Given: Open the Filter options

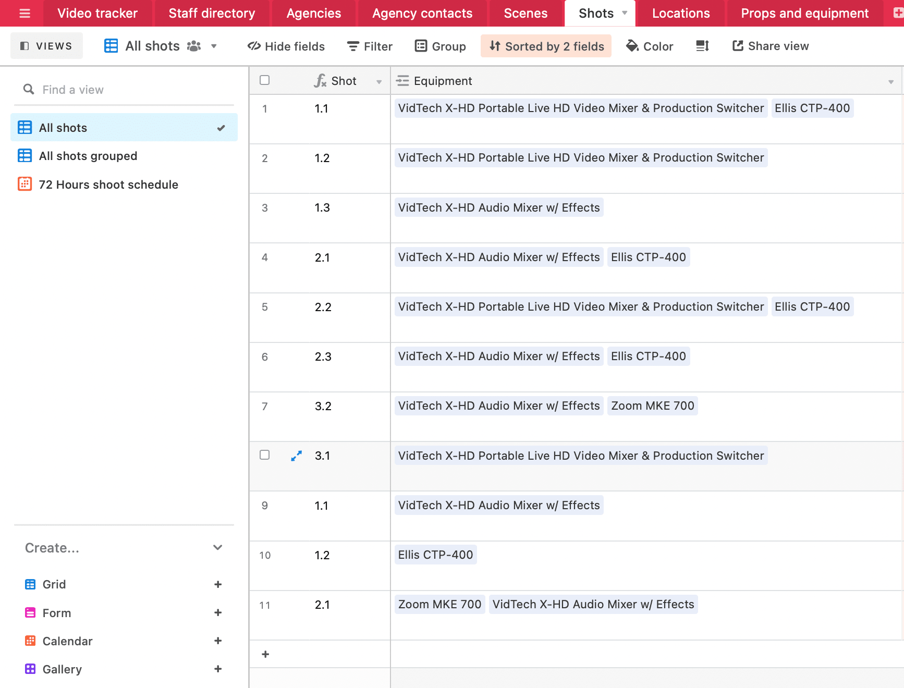Looking at the screenshot, I should pyautogui.click(x=370, y=46).
